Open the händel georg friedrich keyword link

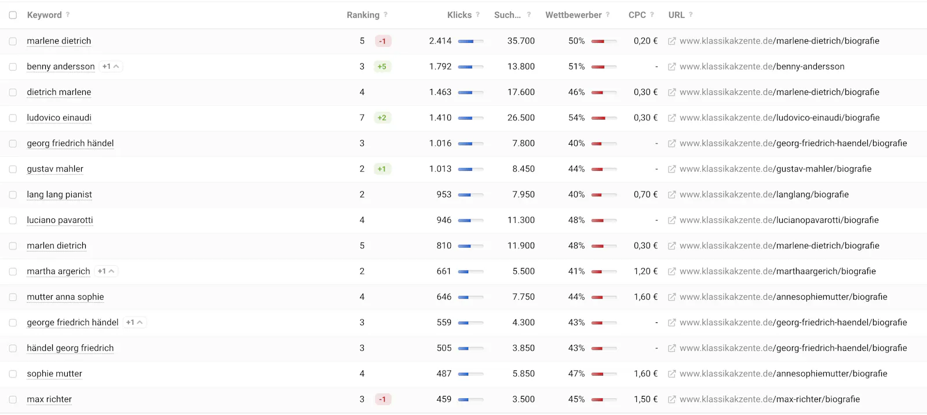(70, 348)
